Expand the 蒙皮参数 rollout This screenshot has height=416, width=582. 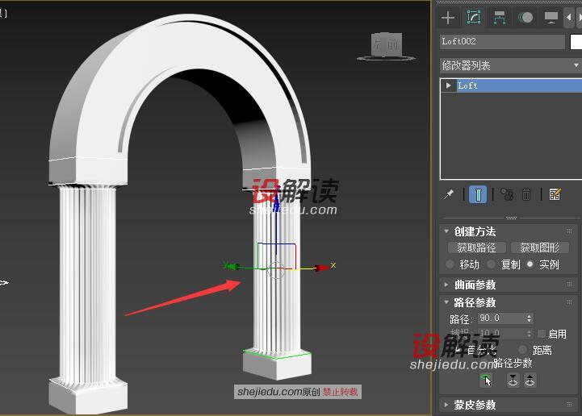475,405
